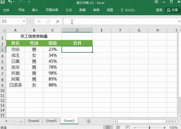Click the previous sheet navigation arrow
Screen dimensions: 181x129
coord(6,121)
